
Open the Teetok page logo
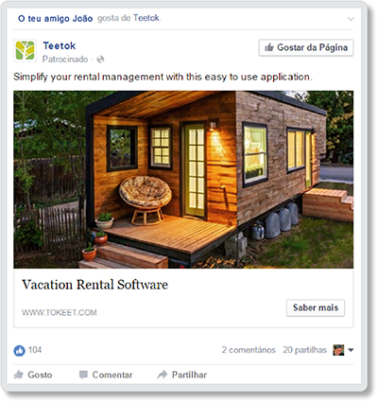coord(25,50)
